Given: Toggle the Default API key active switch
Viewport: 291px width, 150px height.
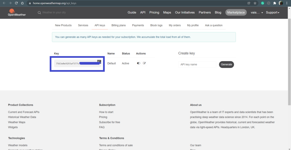Looking at the screenshot, I should click(139, 63).
